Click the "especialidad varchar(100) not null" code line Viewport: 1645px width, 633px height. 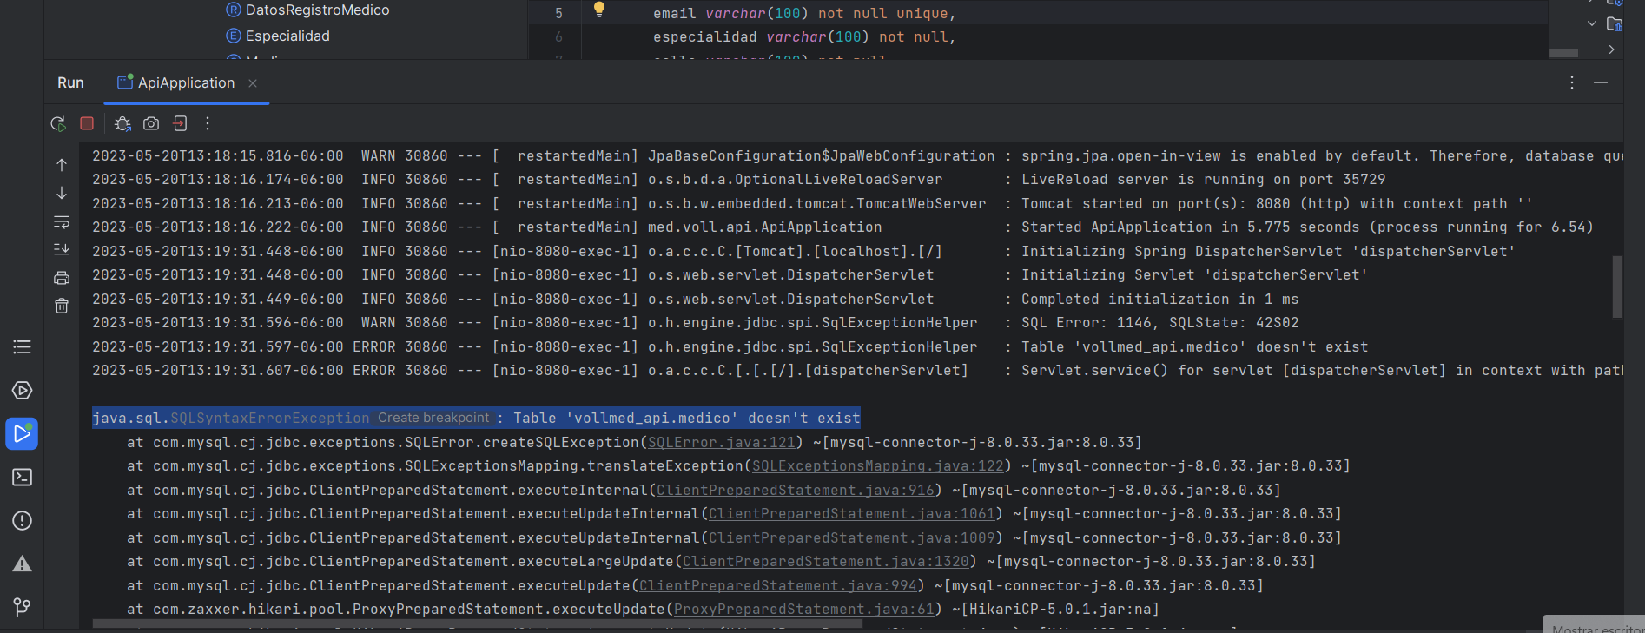click(804, 37)
